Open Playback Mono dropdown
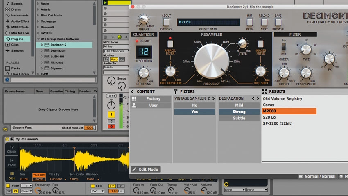 click(x=93, y=179)
